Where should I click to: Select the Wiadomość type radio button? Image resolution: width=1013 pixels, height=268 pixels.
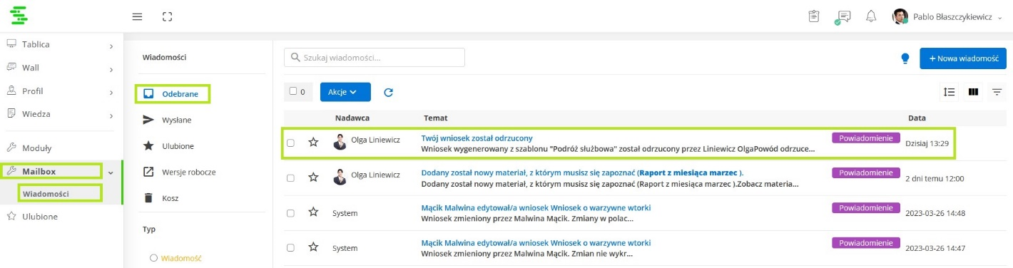(153, 258)
